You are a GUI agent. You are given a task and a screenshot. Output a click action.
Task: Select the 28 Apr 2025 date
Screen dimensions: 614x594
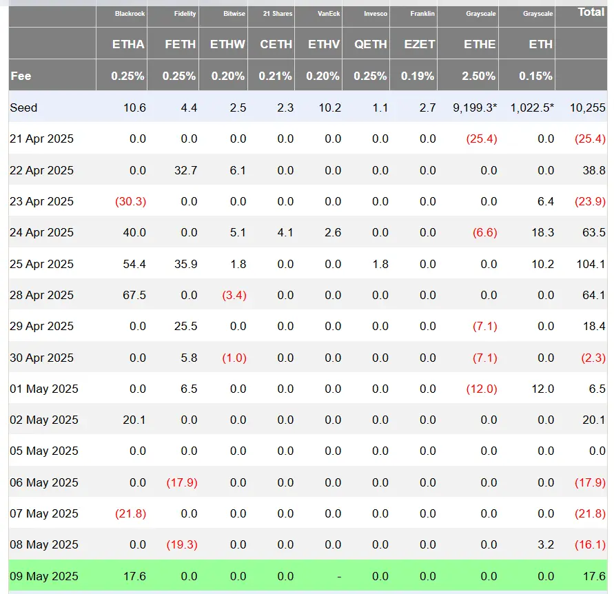click(41, 295)
